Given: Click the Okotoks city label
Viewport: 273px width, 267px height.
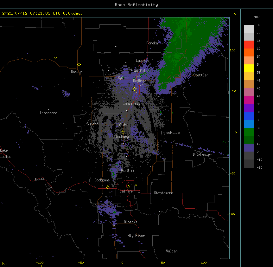Looking at the screenshot, I should point(130,222).
